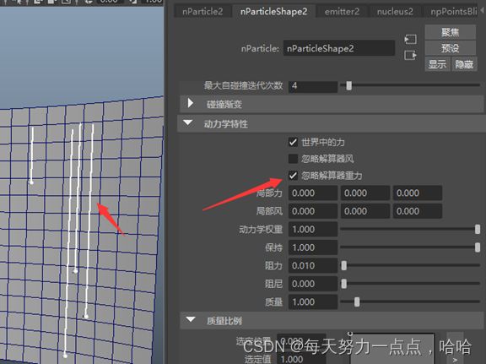Click the 阻力 slider handle
The height and width of the screenshot is (364, 486).
click(x=343, y=266)
